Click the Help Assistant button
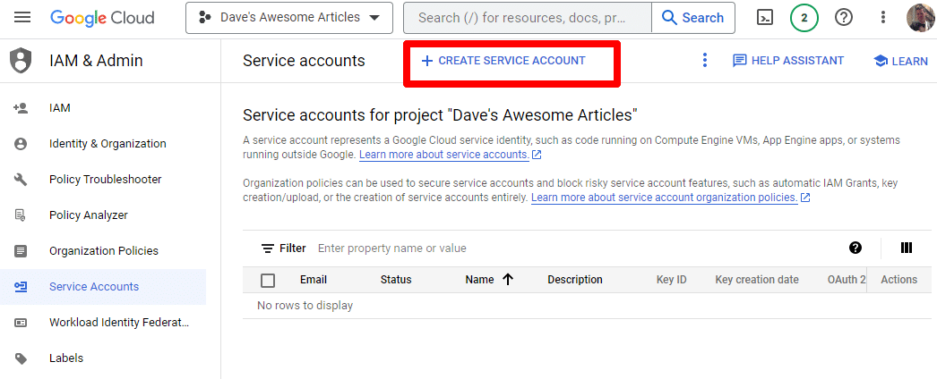 (x=787, y=61)
